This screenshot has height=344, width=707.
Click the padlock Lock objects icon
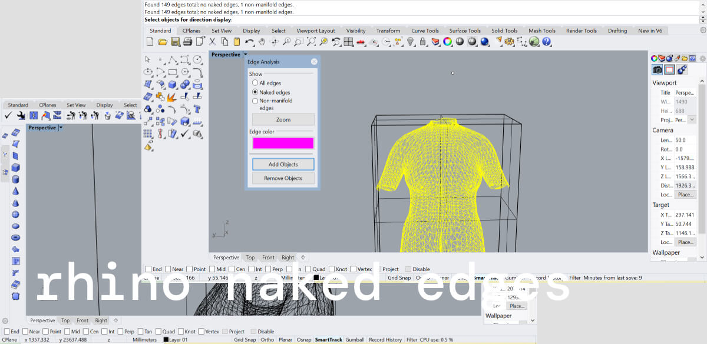(x=423, y=42)
